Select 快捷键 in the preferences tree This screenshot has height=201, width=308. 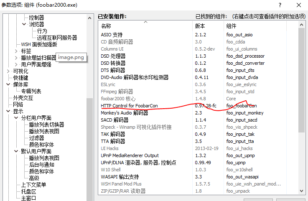(20, 78)
